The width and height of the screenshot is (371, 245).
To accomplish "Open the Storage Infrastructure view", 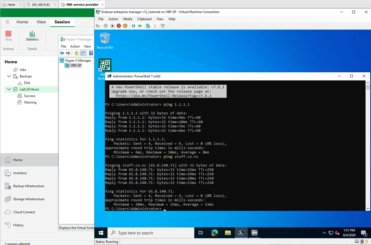I will coord(29,199).
